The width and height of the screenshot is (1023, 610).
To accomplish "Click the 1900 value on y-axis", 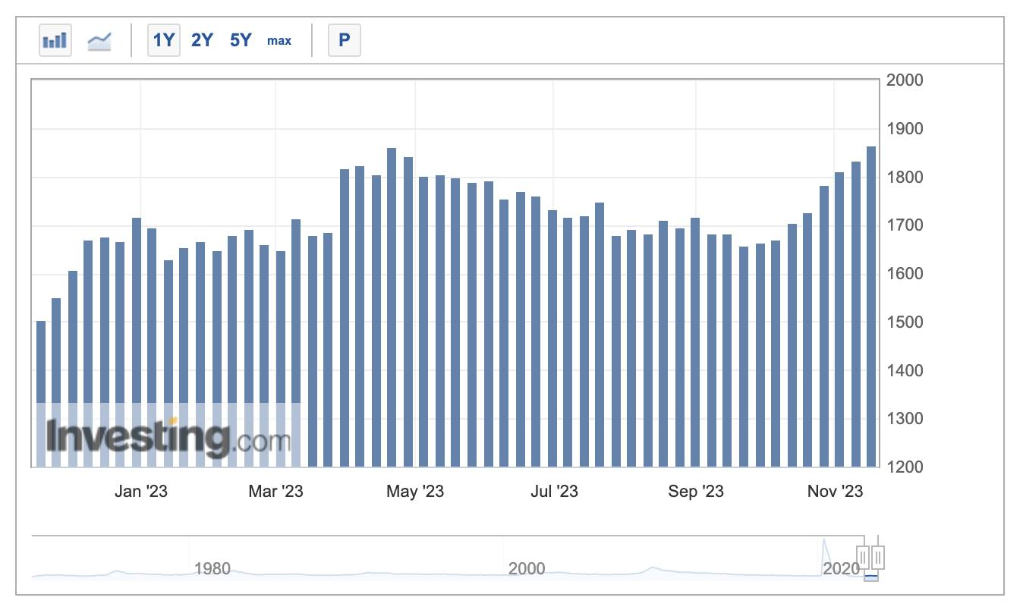I will click(905, 129).
